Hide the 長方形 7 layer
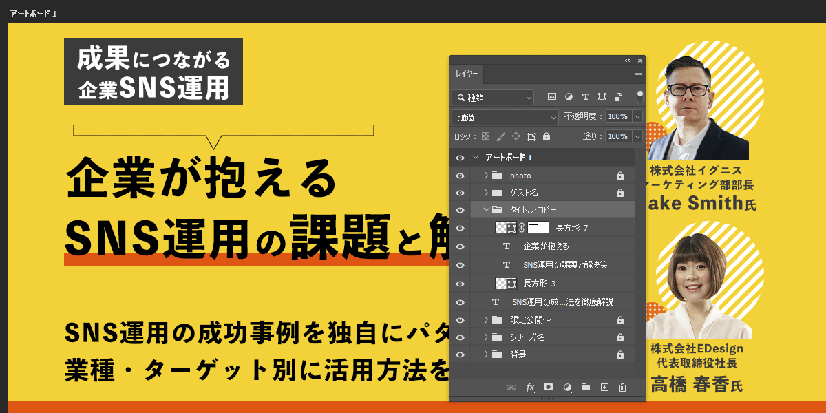826x413 pixels. (460, 228)
